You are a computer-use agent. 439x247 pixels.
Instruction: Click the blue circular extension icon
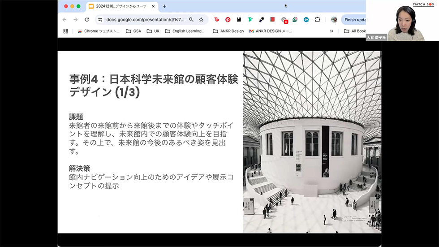[306, 20]
